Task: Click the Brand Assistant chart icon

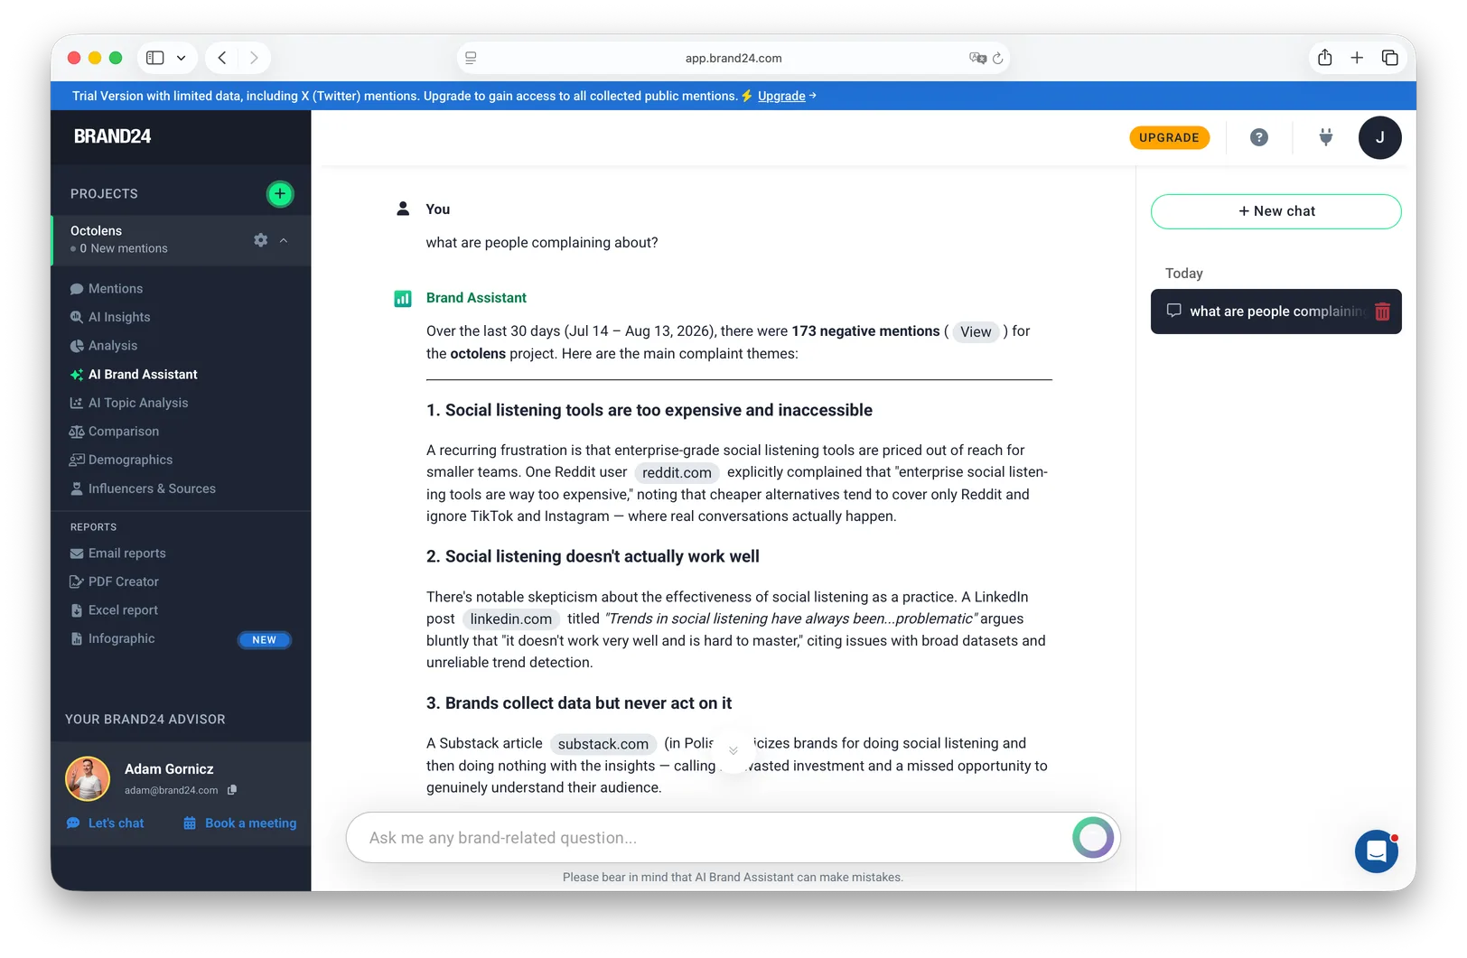Action: [x=403, y=299]
